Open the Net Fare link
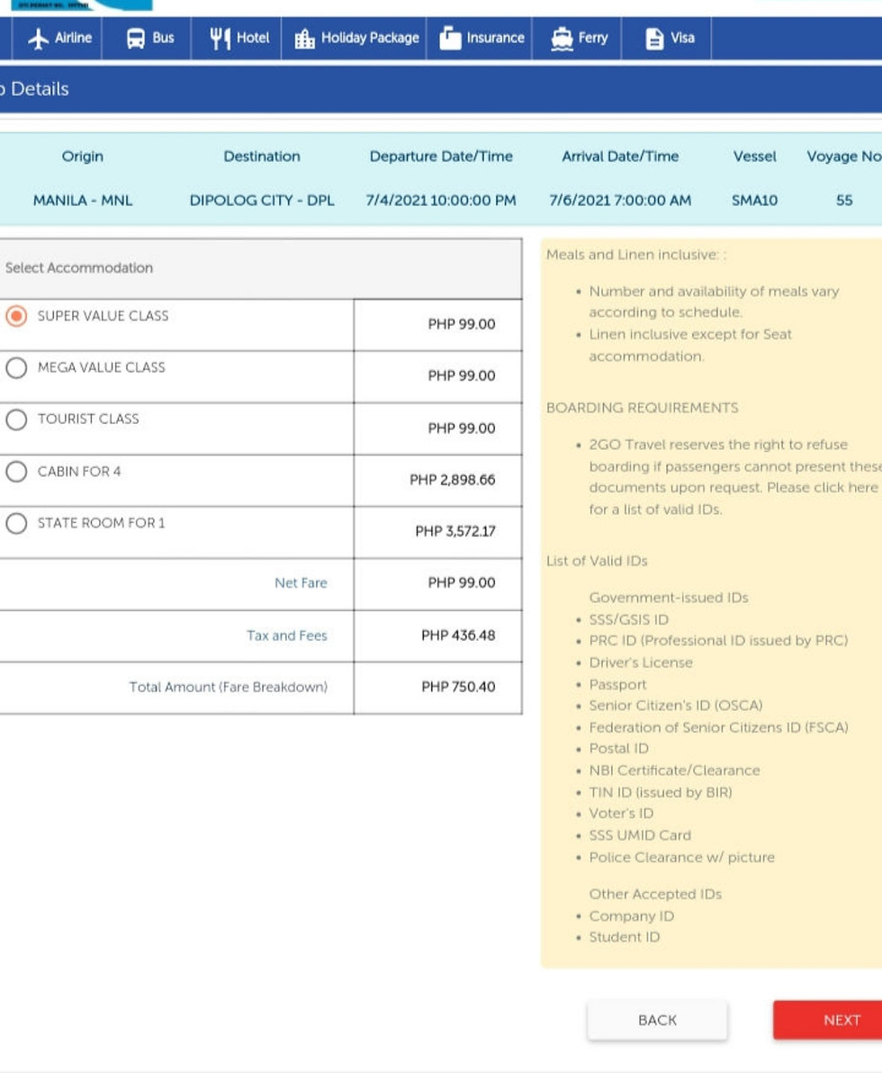This screenshot has width=882, height=1073. (301, 583)
